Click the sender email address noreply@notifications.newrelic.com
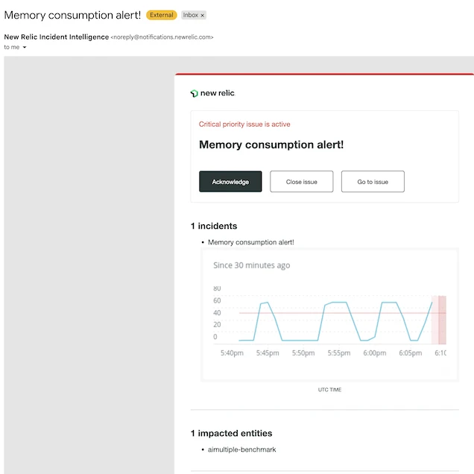 click(x=162, y=37)
